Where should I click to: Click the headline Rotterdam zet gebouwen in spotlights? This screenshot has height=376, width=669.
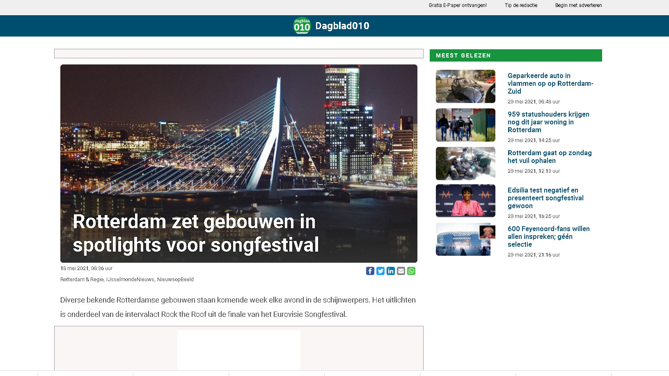[196, 233]
